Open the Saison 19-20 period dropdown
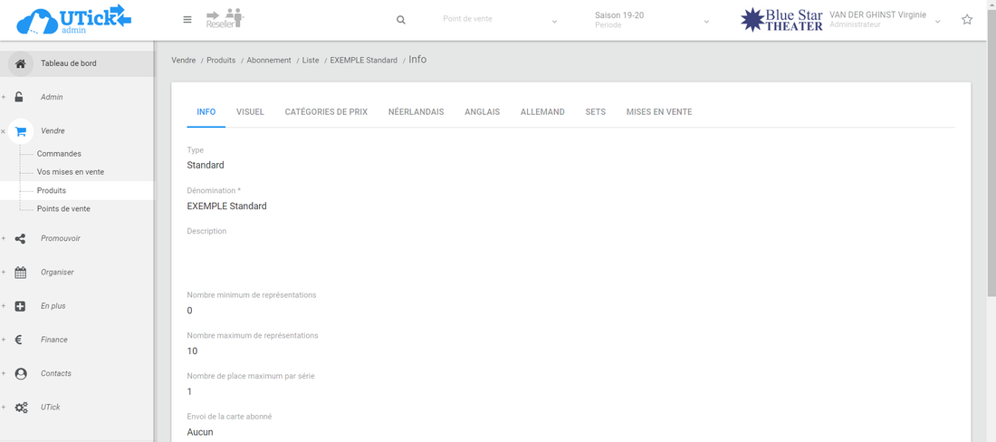The height and width of the screenshot is (442, 996). [x=651, y=20]
